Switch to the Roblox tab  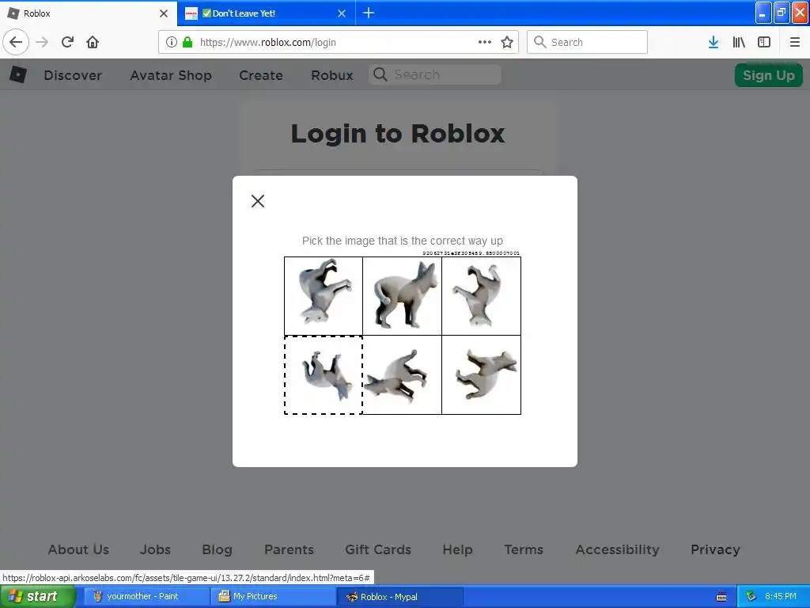point(89,13)
